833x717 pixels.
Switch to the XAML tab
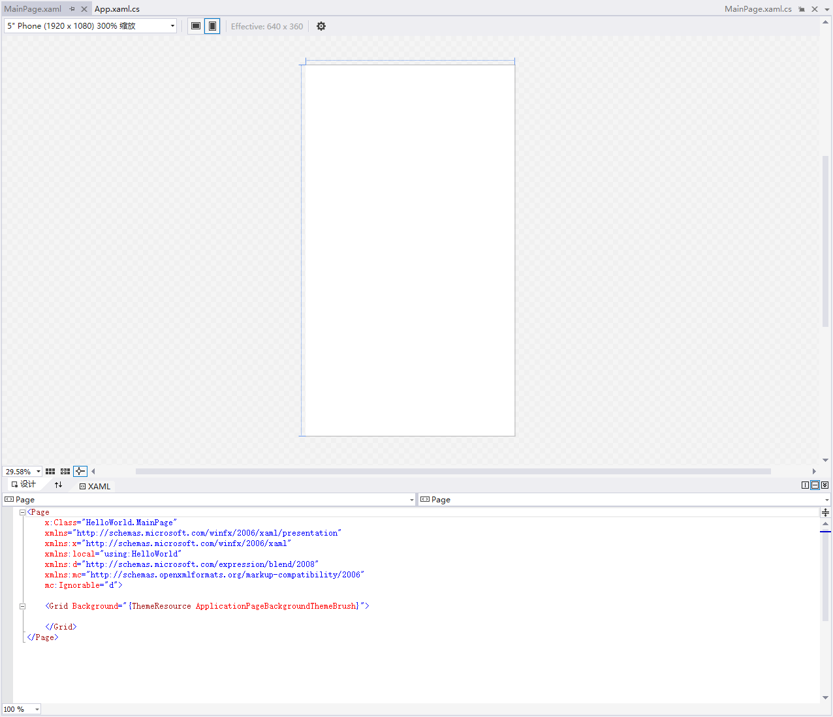pyautogui.click(x=95, y=486)
